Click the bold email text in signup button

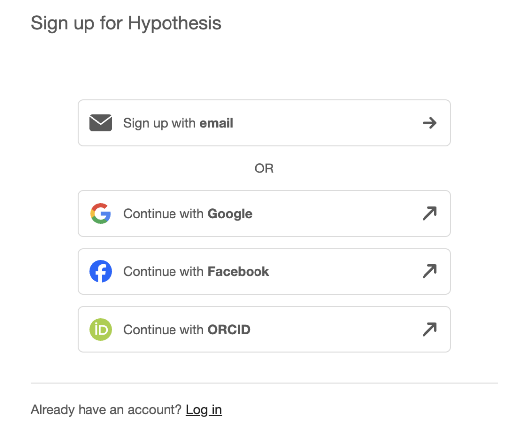pos(217,123)
